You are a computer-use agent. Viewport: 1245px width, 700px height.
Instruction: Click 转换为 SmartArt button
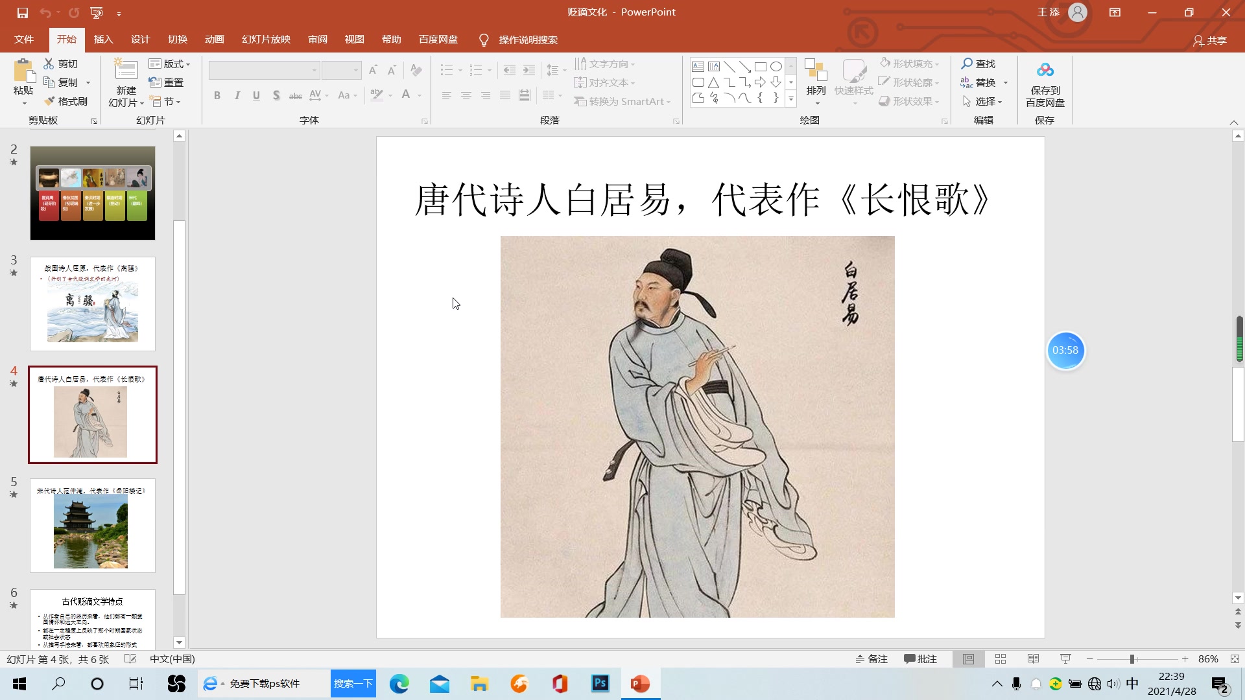tap(622, 101)
